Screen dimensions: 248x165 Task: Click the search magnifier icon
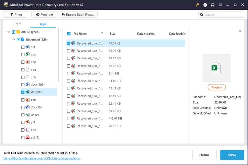tap(201, 15)
